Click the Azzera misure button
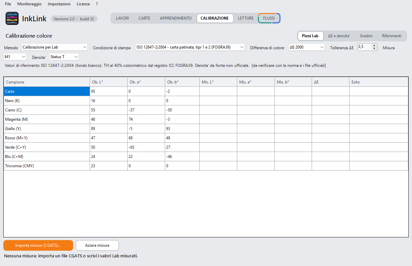 pyautogui.click(x=97, y=245)
